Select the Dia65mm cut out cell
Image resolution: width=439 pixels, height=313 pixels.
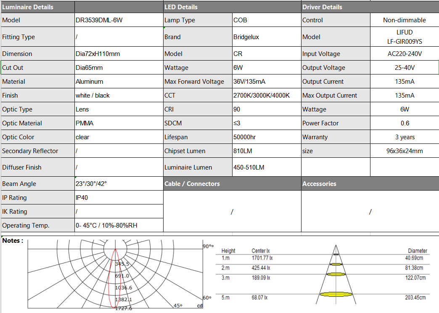pos(119,68)
